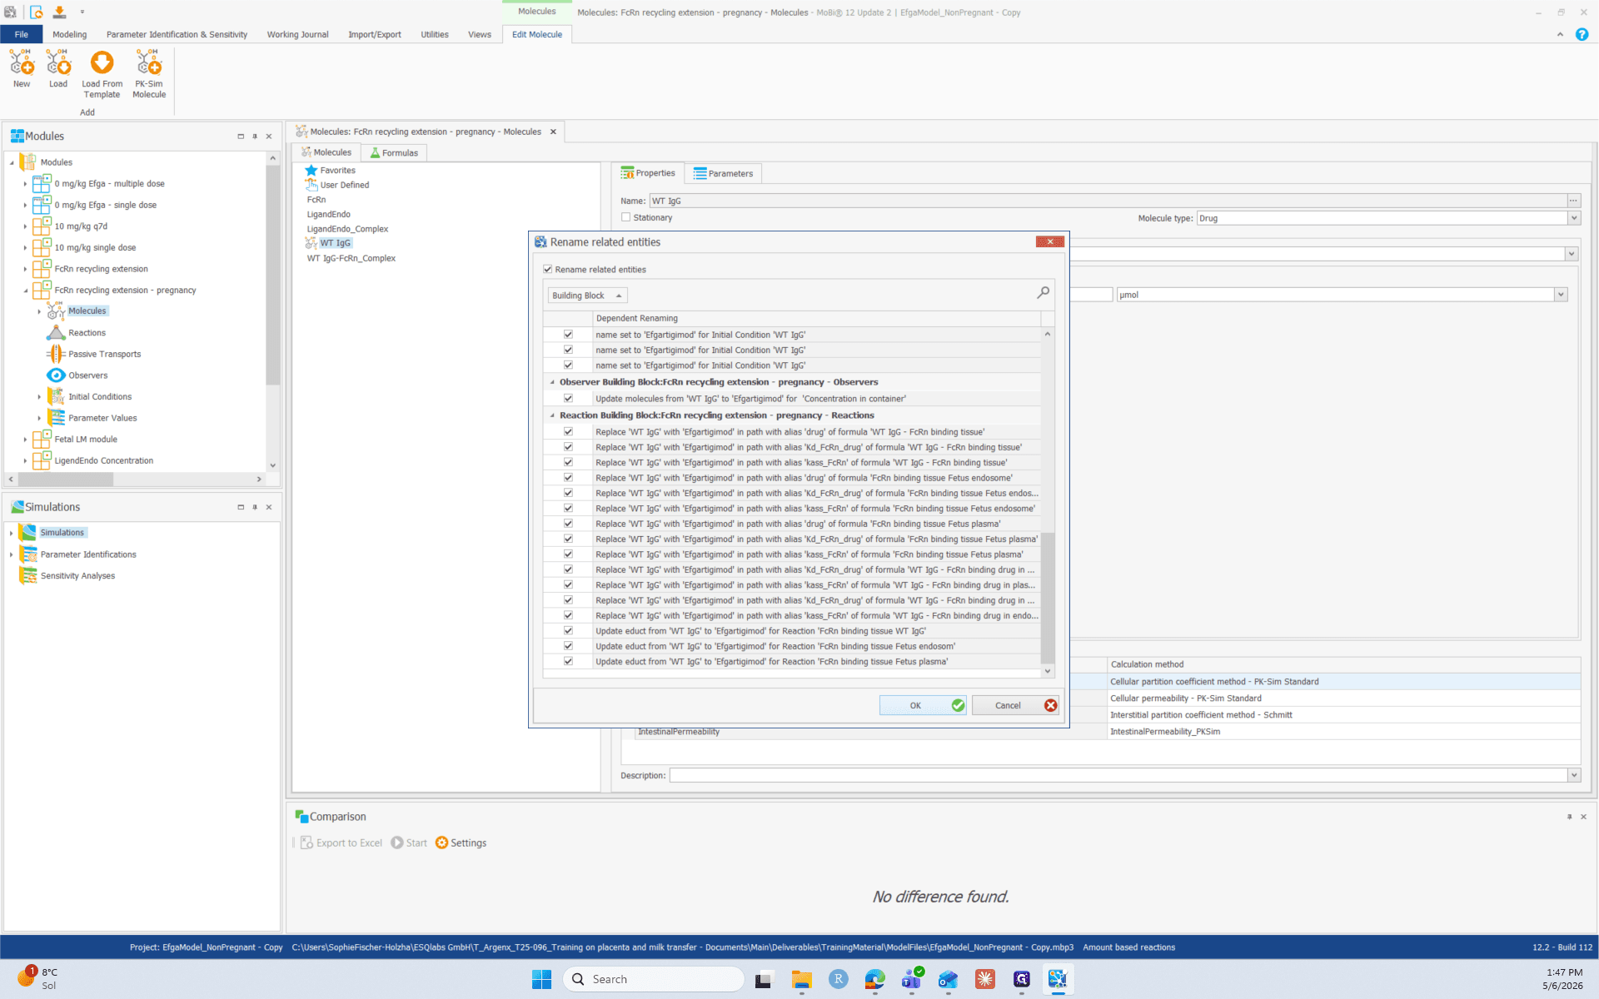Open Sensitivity Analyses in Simulations panel
This screenshot has height=999, width=1599.
(77, 576)
